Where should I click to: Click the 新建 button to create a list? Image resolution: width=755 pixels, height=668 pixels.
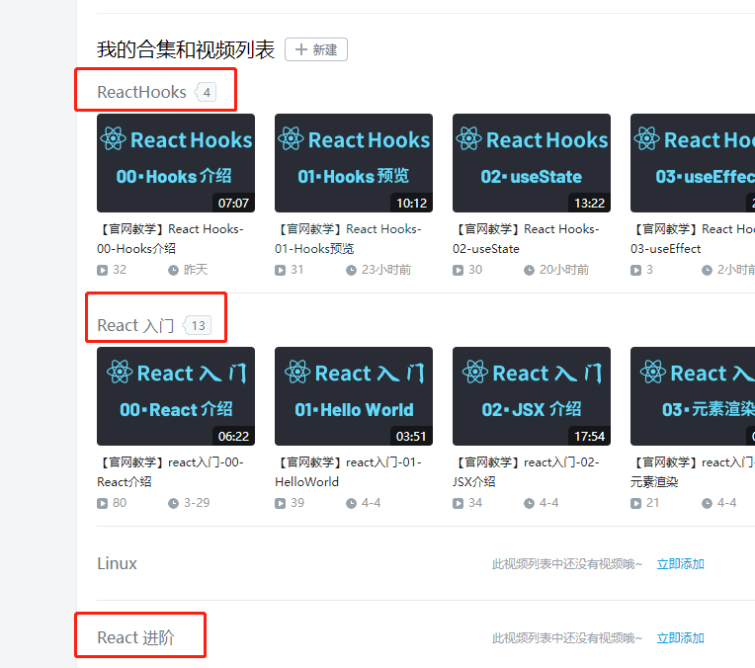pos(316,49)
